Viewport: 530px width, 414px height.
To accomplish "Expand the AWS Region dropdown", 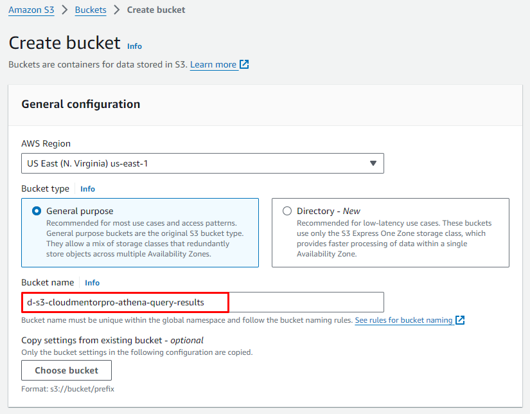I will (202, 163).
